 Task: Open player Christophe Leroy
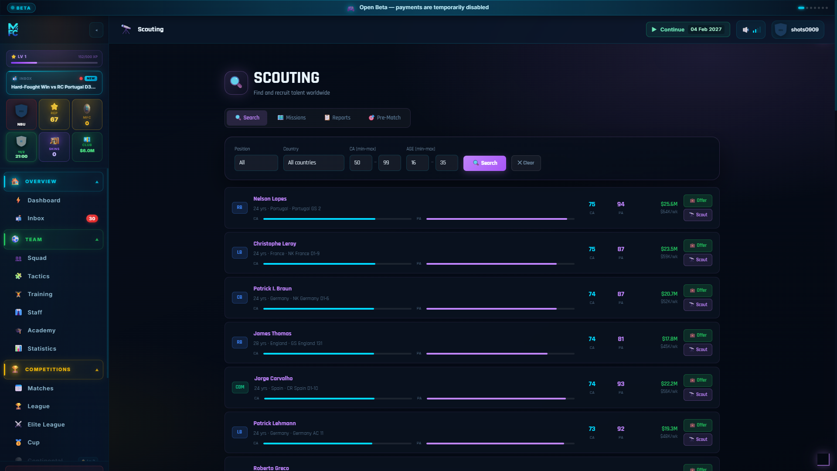[x=275, y=244]
